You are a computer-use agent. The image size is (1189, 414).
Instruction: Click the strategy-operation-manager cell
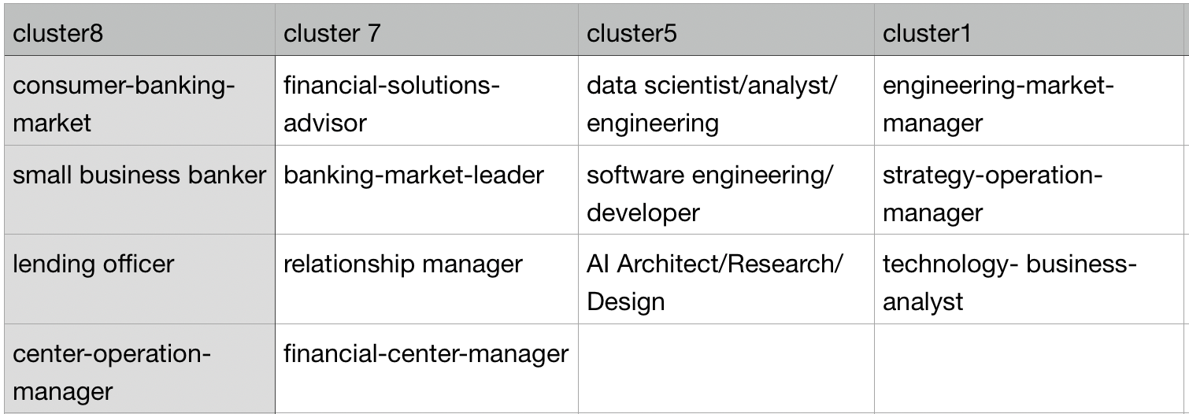pos(1030,193)
